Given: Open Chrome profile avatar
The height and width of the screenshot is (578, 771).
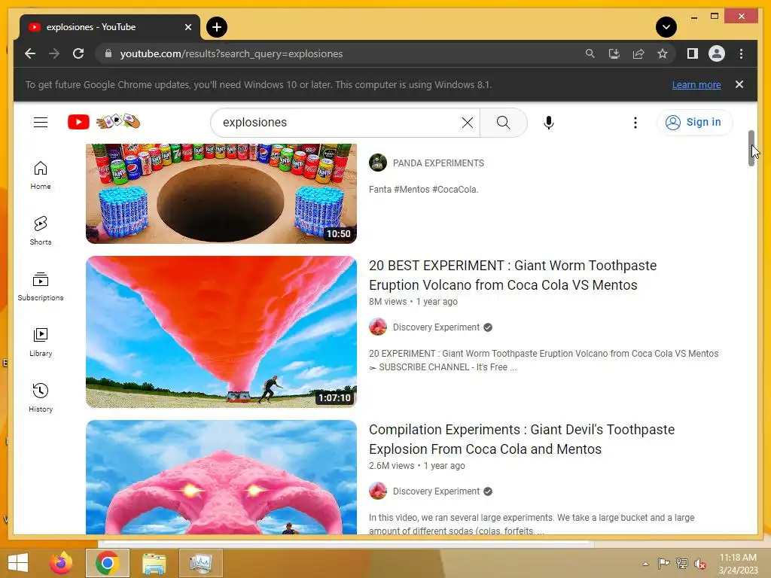Looking at the screenshot, I should (717, 53).
